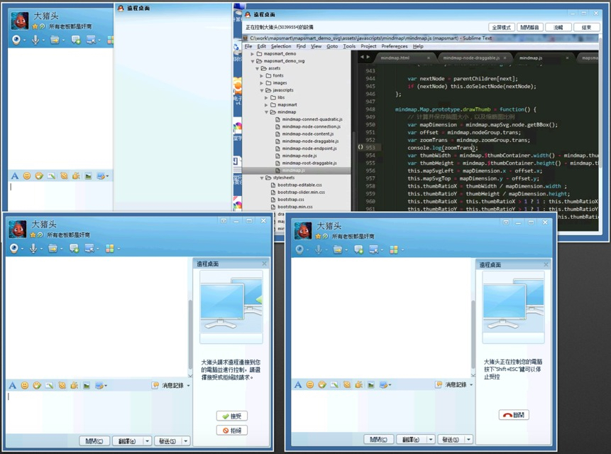Click the disconnect button in the remote control panel
611x454 pixels.
[514, 415]
